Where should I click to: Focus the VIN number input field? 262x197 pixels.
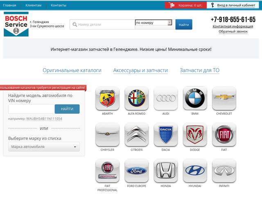click(x=32, y=109)
